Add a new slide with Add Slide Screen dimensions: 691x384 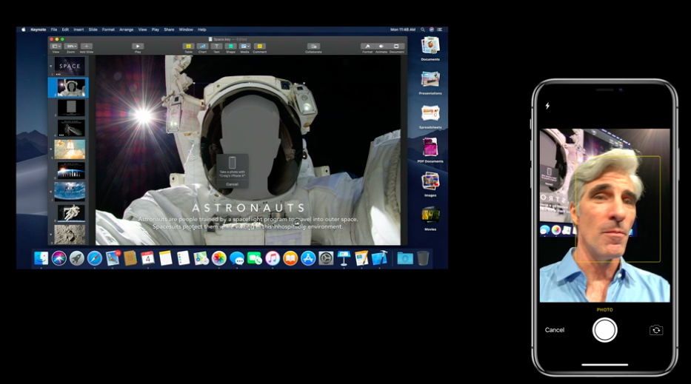click(87, 46)
